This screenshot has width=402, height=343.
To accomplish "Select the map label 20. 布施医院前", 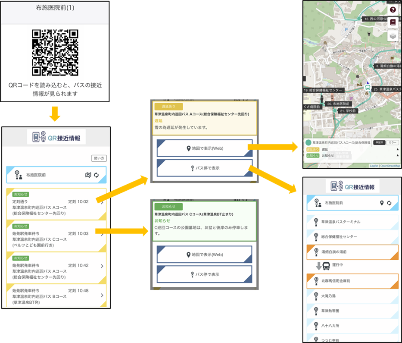I will point(338,104).
